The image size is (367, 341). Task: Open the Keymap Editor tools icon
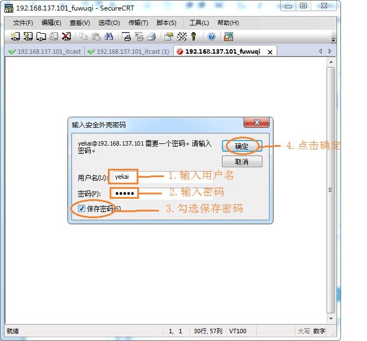coord(182,37)
